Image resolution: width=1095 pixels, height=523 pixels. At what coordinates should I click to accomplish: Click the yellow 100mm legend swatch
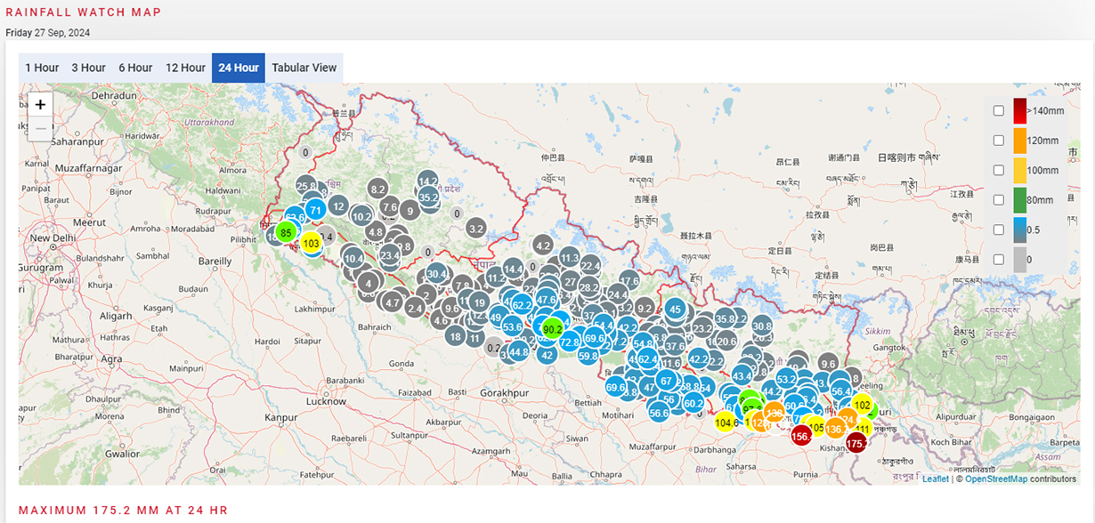point(1020,170)
